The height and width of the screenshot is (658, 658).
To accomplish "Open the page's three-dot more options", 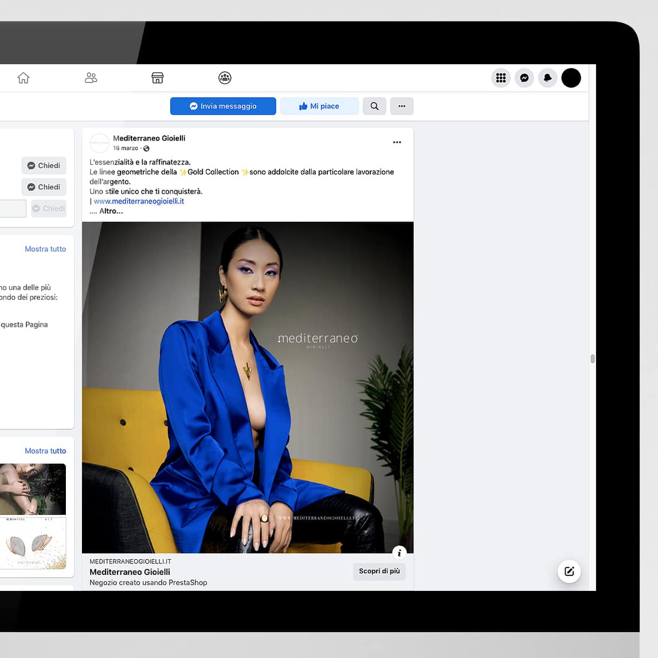I will click(402, 106).
